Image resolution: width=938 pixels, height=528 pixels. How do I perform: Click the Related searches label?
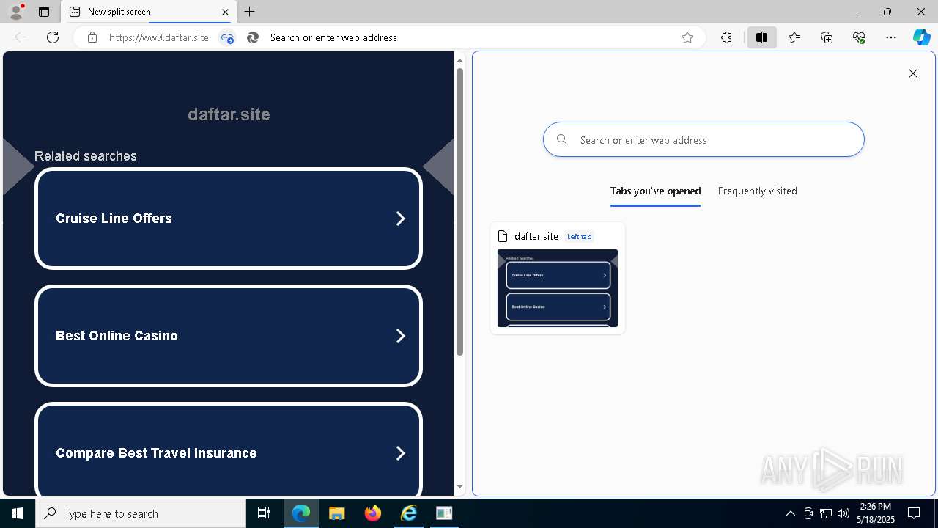(x=86, y=156)
